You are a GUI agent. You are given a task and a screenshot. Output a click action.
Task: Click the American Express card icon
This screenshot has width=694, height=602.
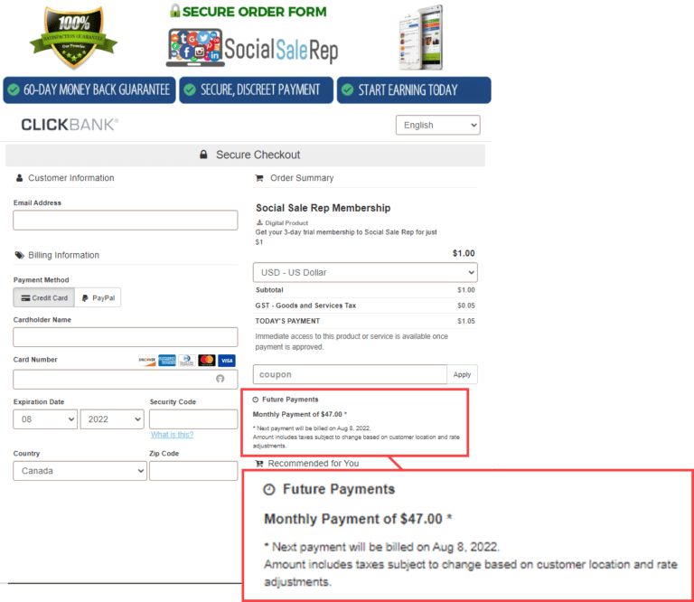point(167,360)
